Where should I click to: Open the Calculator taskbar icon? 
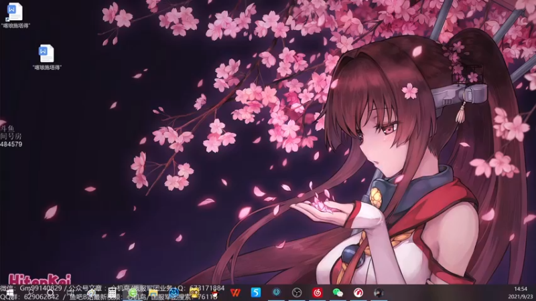(x=112, y=293)
